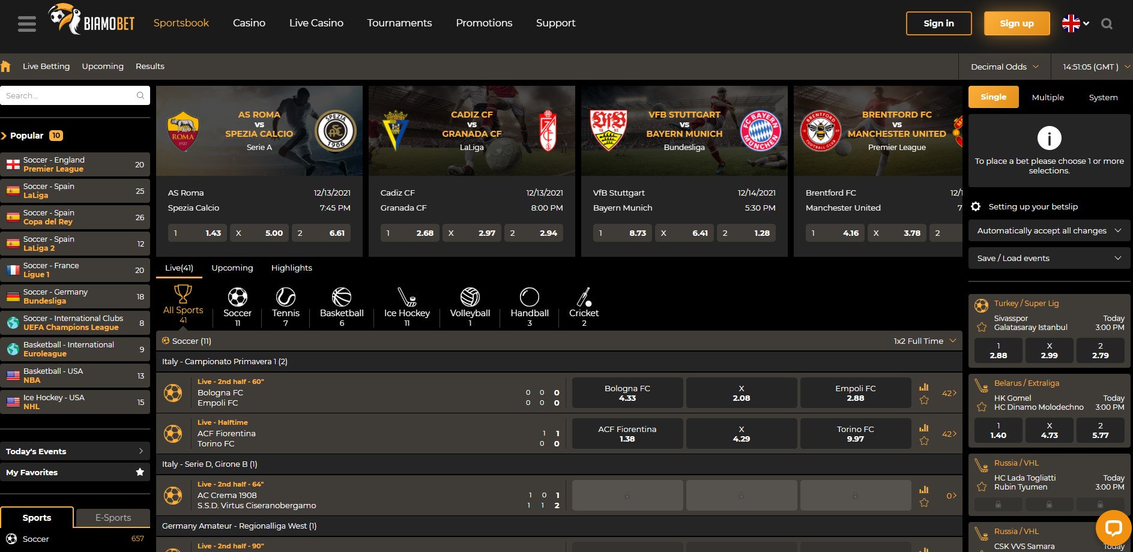Switch to the Upcoming events tab
Image resolution: width=1133 pixels, height=552 pixels.
click(232, 268)
